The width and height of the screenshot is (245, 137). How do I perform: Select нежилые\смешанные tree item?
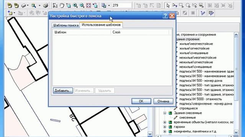click(x=196, y=67)
